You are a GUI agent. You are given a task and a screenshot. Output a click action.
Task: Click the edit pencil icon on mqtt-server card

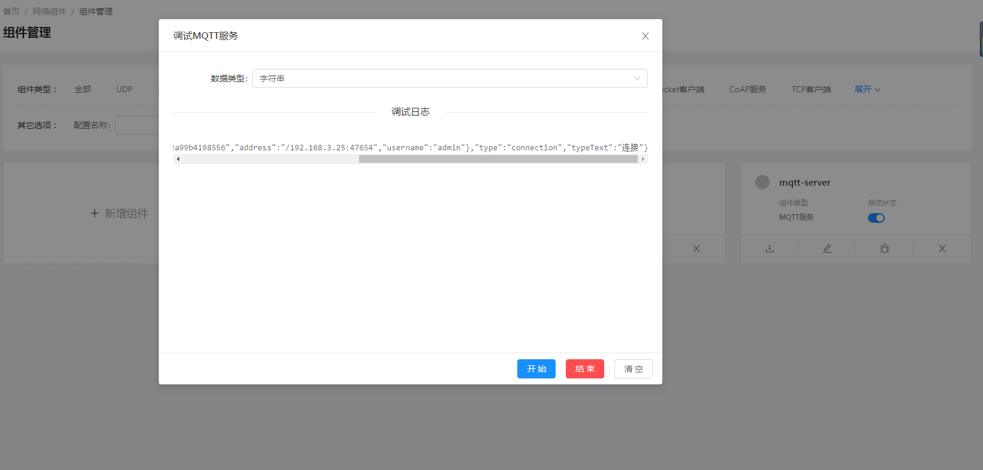coord(827,248)
